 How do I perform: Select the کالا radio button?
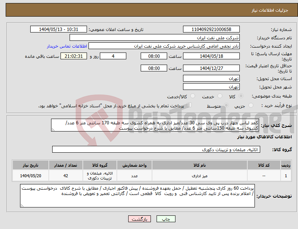241,96
